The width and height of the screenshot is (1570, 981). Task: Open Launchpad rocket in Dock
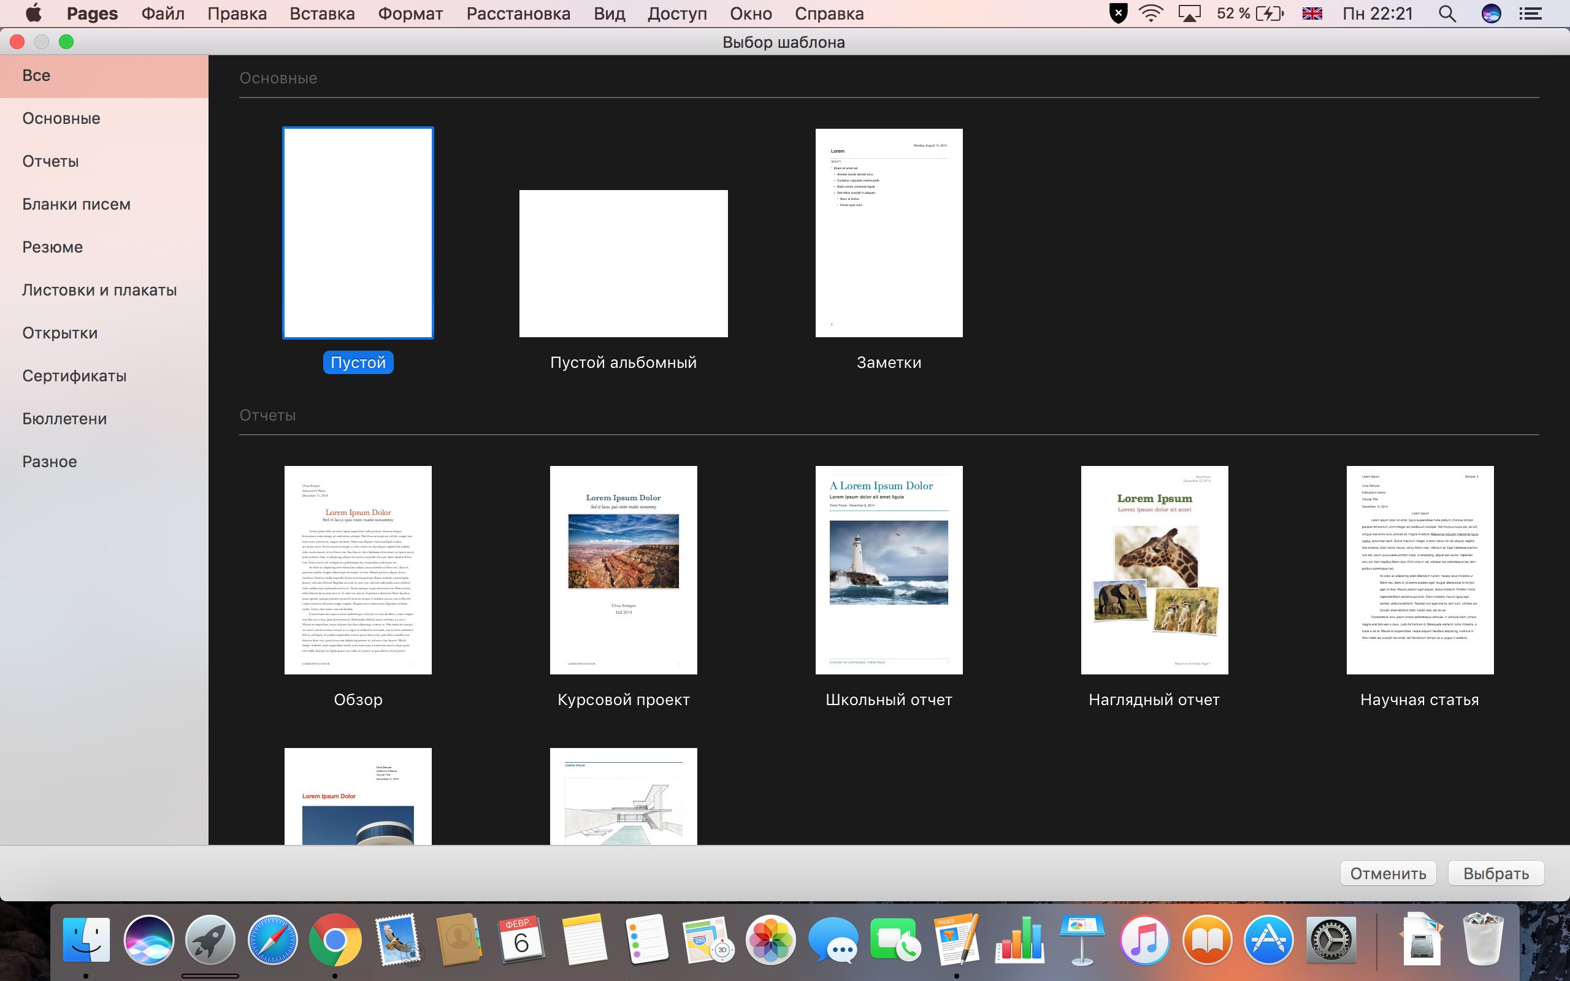click(x=210, y=940)
